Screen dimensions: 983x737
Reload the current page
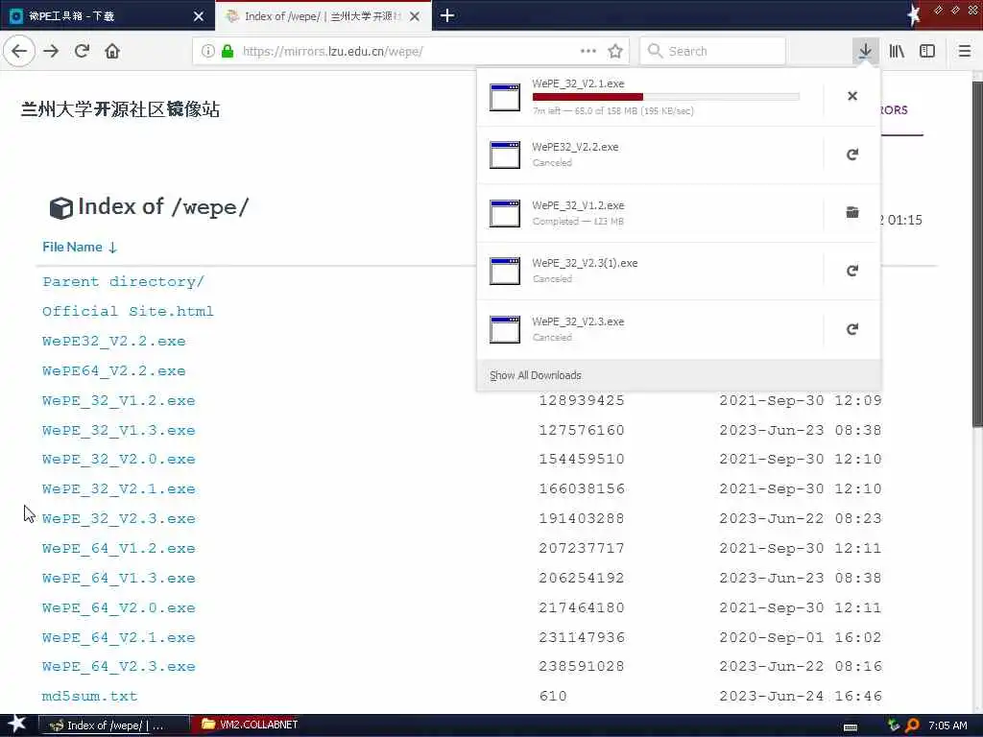83,51
